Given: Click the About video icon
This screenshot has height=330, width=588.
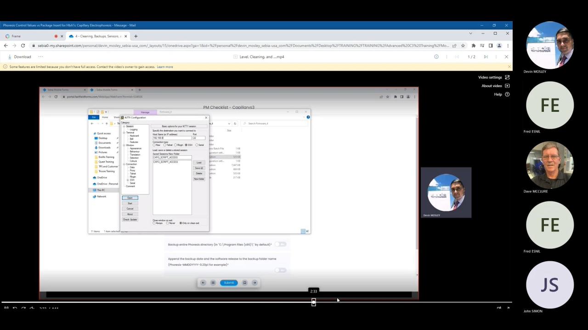Looking at the screenshot, I should 507,86.
